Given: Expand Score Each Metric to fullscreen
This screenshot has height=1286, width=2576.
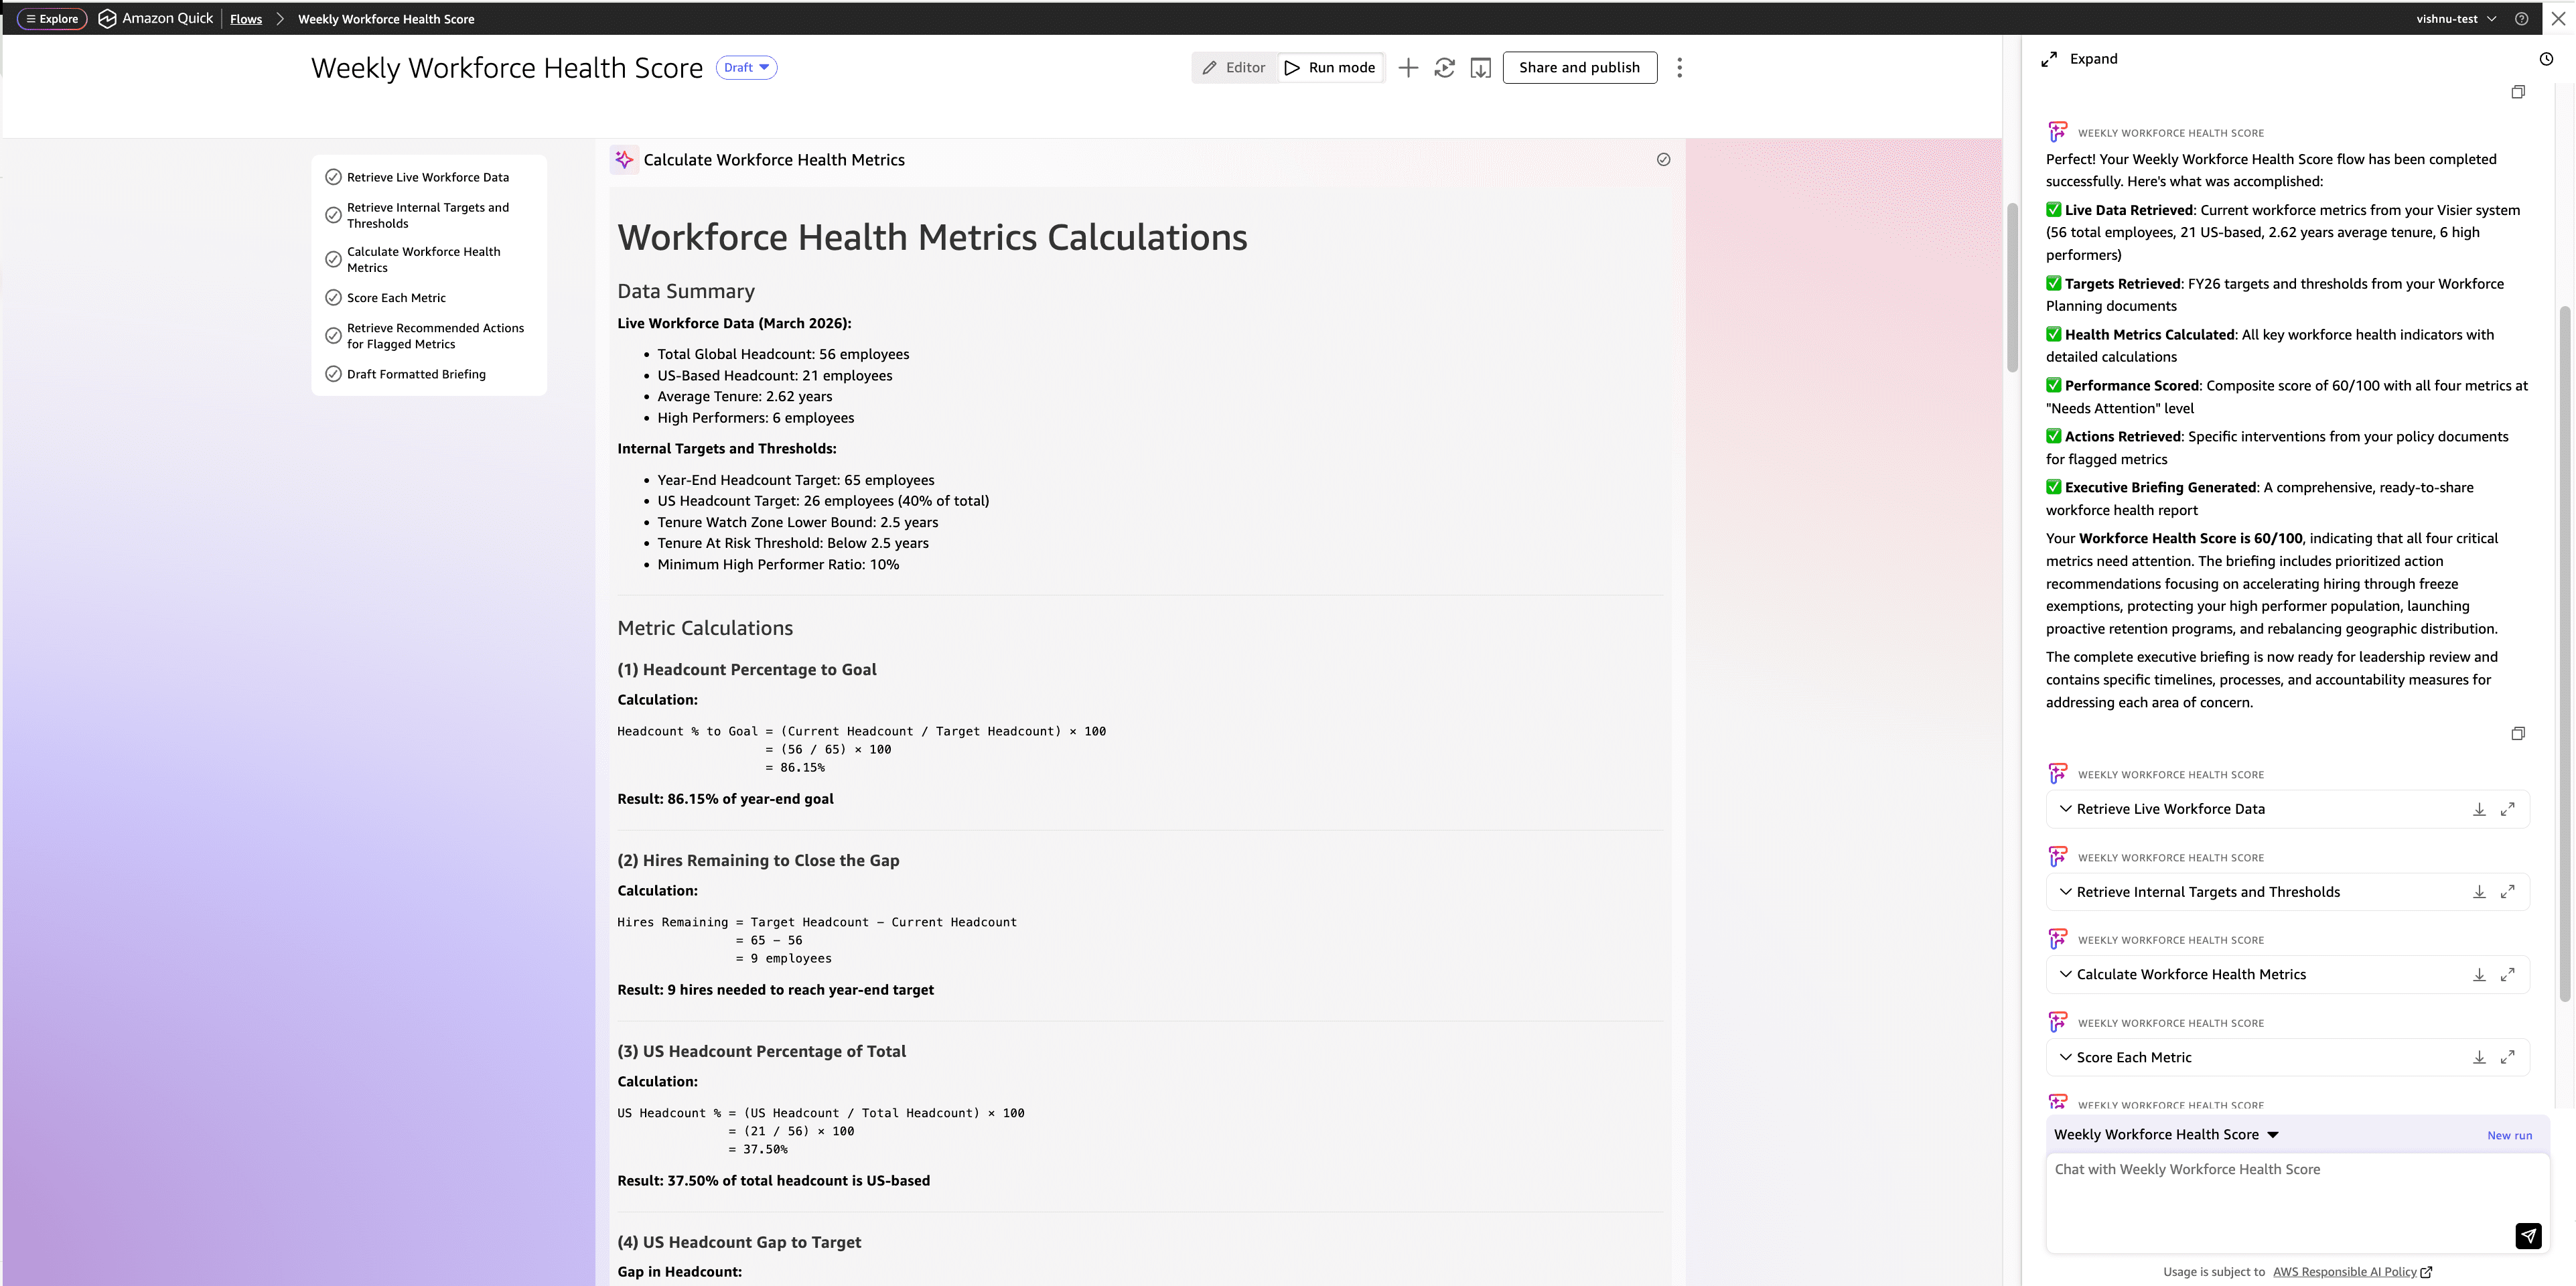Looking at the screenshot, I should [2507, 1057].
